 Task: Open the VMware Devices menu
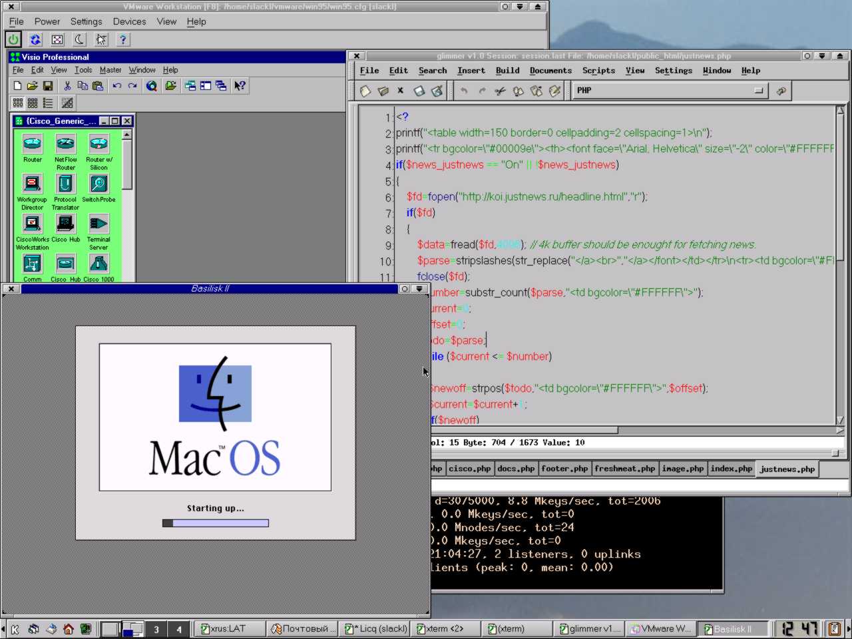(x=129, y=21)
